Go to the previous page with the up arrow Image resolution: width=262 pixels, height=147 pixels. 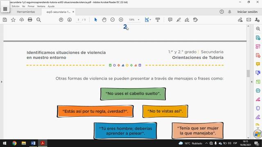click(x=61, y=20)
